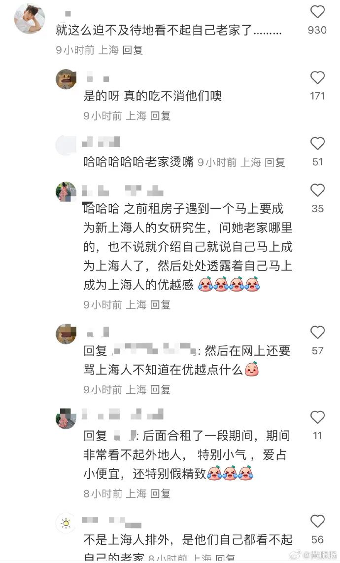Open the sun icon avatar profile
Image resolution: width=340 pixels, height=563 pixels.
[66, 523]
